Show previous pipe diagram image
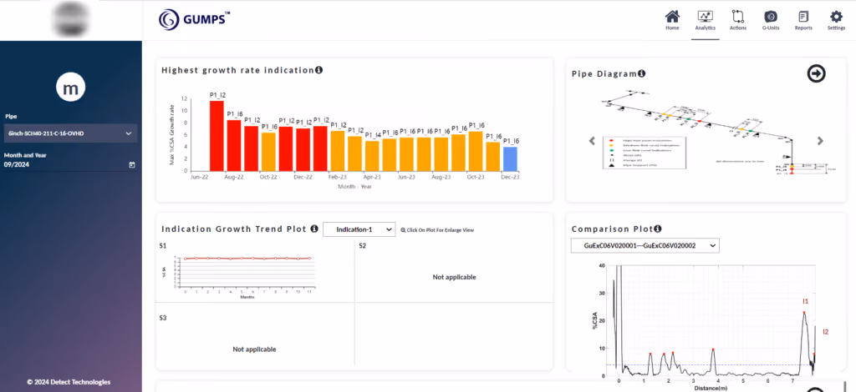 click(x=592, y=141)
